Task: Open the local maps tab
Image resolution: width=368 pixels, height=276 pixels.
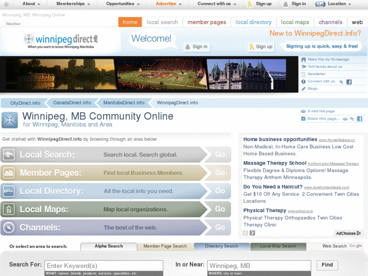Action: (295, 22)
